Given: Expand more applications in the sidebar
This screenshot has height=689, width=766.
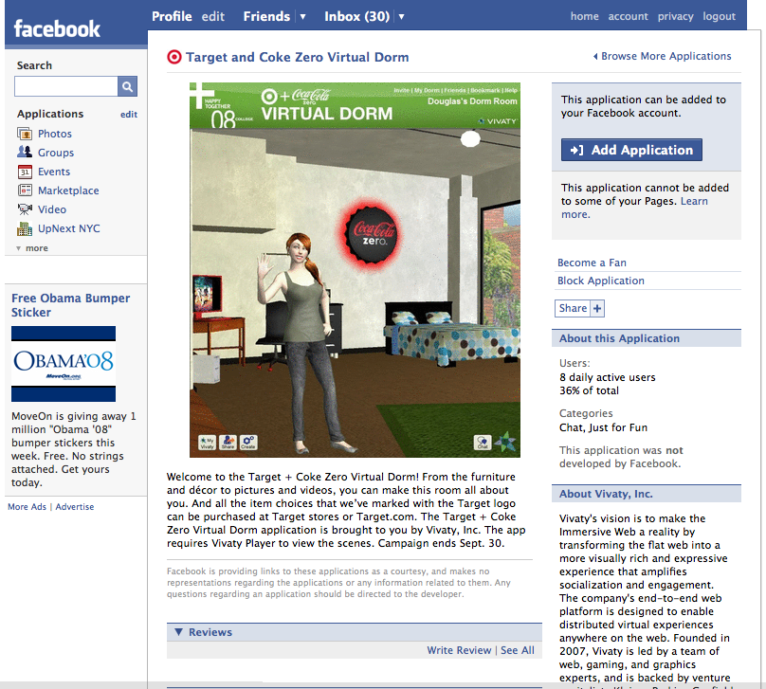Looking at the screenshot, I should pyautogui.click(x=32, y=248).
